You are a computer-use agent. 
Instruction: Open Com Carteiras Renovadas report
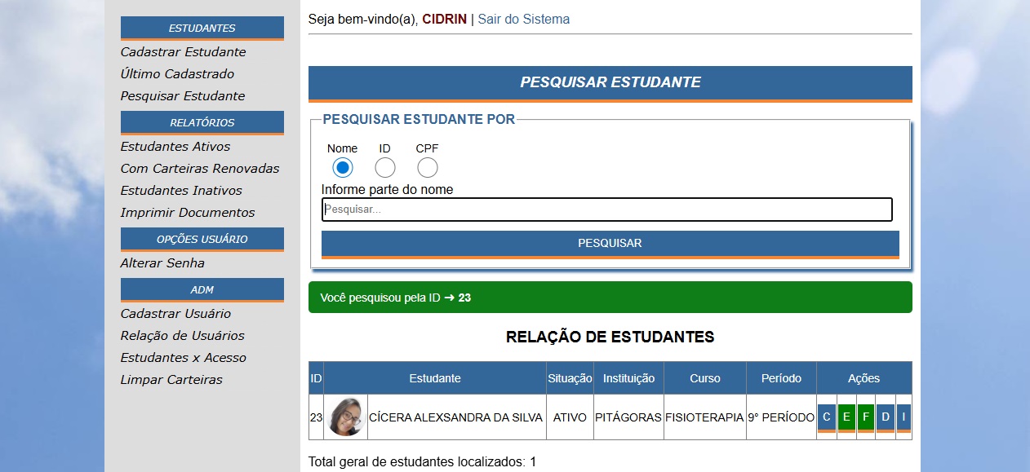coord(200,169)
